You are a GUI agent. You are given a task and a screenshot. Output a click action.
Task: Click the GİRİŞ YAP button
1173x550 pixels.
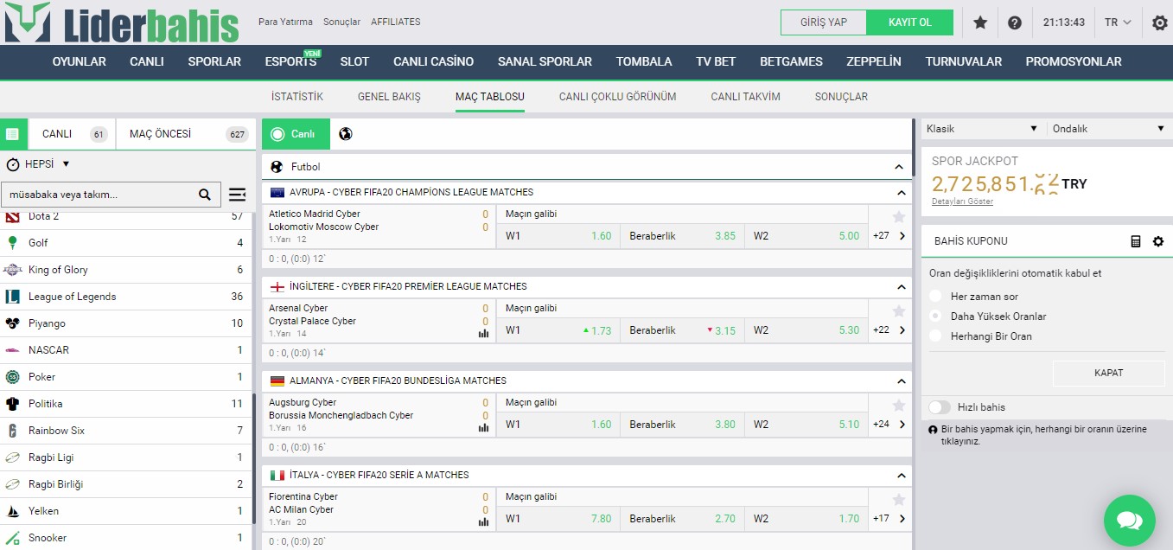[824, 22]
